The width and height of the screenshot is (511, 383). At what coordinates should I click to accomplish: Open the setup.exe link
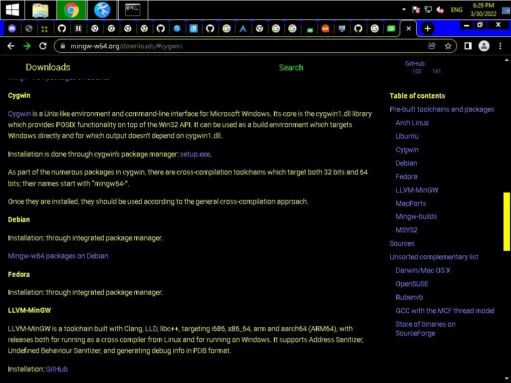coord(195,154)
